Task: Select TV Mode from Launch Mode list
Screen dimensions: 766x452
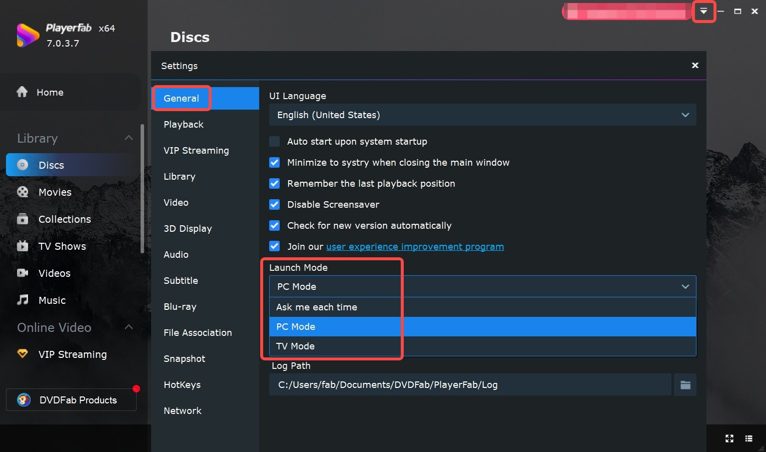Action: [x=295, y=346]
